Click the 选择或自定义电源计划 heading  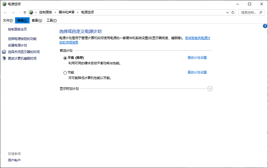tap(80, 31)
